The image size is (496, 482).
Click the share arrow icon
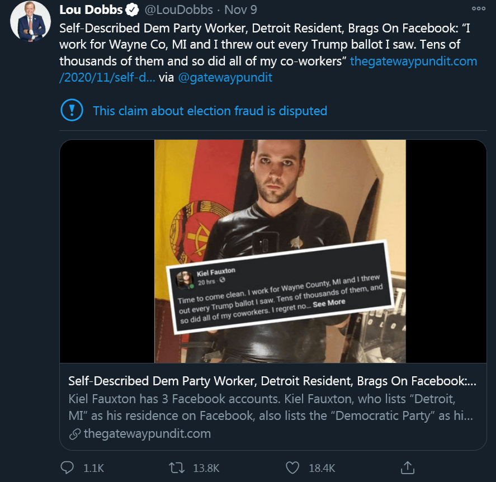coord(408,467)
